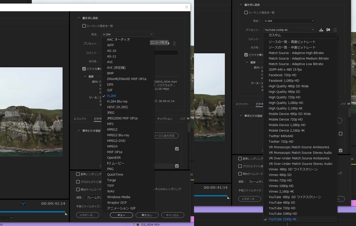Enable 最高レンダリング checkbox in right window

[240, 159]
